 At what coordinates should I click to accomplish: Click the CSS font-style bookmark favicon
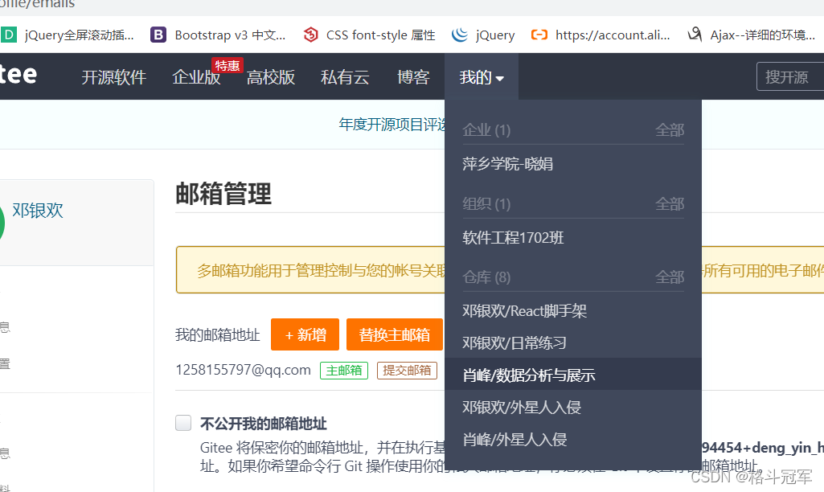(310, 35)
